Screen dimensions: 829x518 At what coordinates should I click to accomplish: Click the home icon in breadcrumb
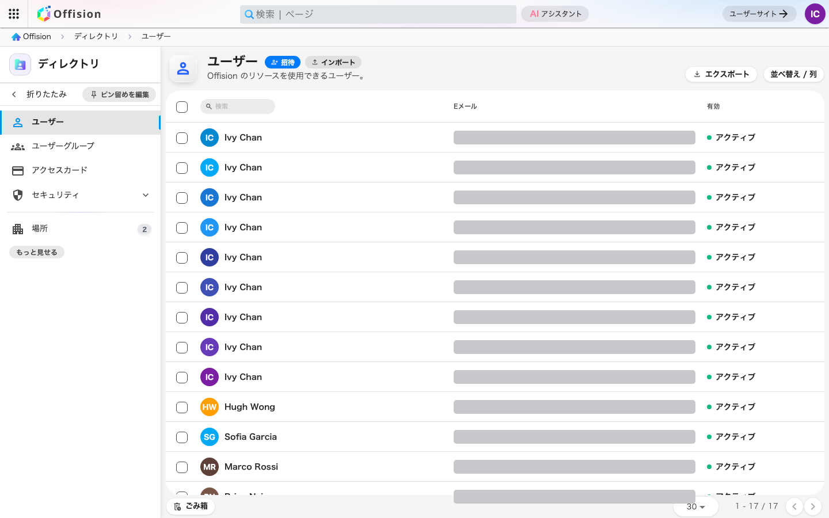(x=16, y=37)
